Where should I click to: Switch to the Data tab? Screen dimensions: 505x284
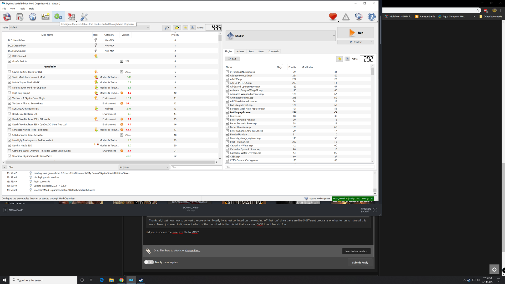tap(251, 52)
